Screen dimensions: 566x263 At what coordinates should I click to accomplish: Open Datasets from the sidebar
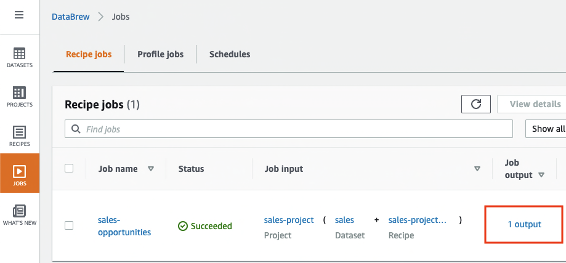tap(19, 57)
